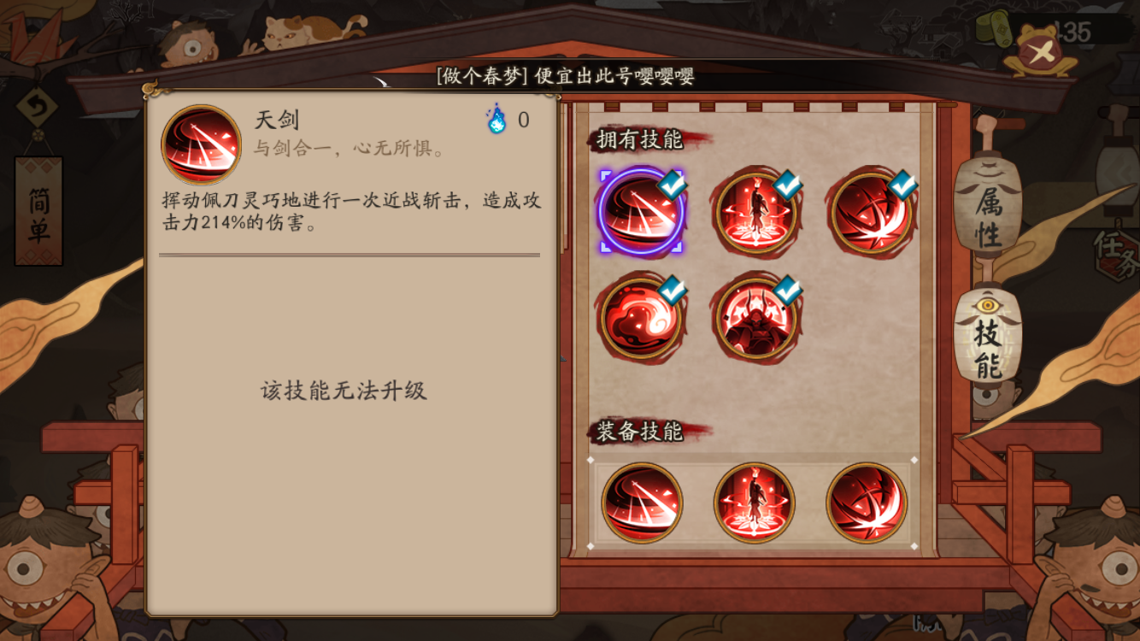The image size is (1140, 641).
Task: Toggle checkmark on the flaming warrior skill
Action: click(786, 184)
